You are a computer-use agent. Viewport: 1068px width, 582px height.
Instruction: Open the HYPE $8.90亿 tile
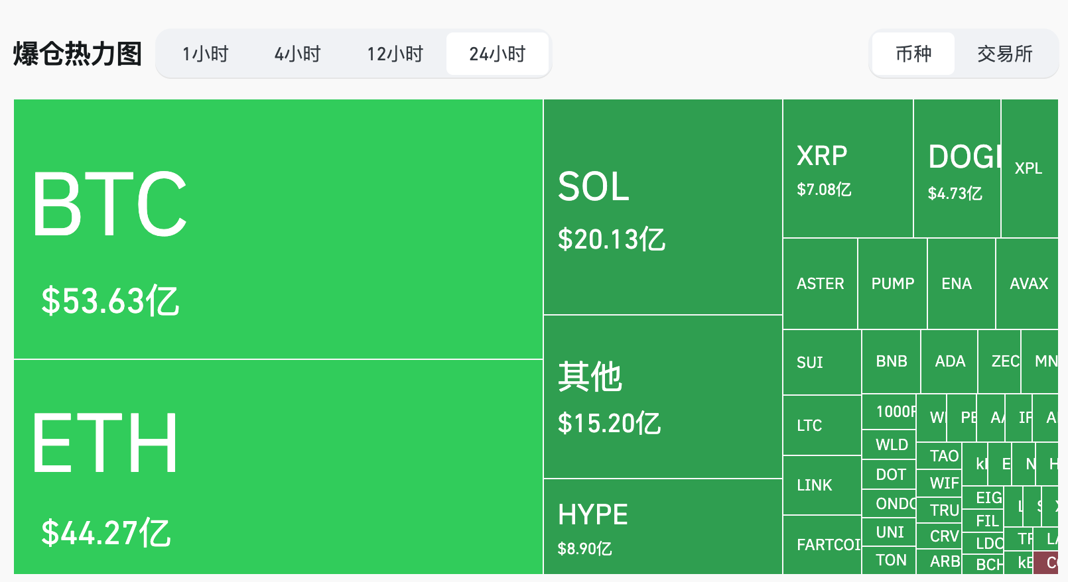662,526
